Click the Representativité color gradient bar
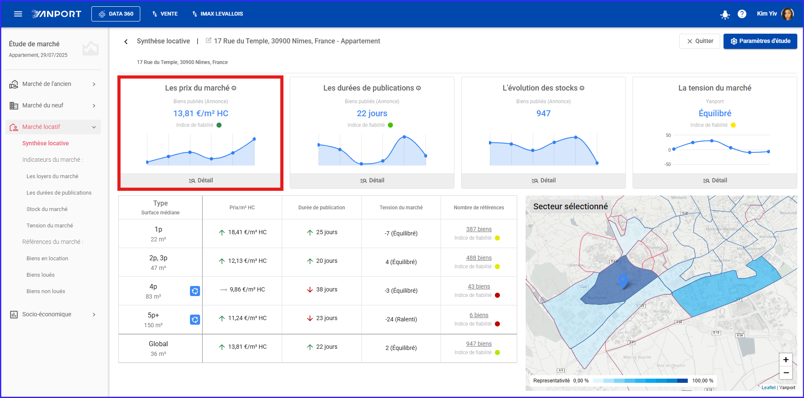 coord(640,381)
